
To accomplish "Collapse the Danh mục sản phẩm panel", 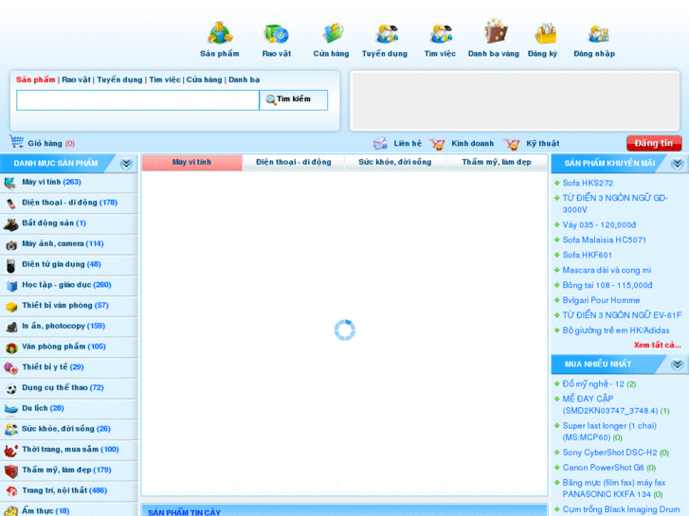I will (x=126, y=164).
